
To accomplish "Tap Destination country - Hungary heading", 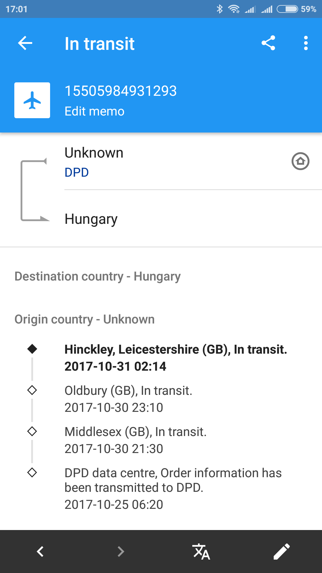I will pos(97,276).
